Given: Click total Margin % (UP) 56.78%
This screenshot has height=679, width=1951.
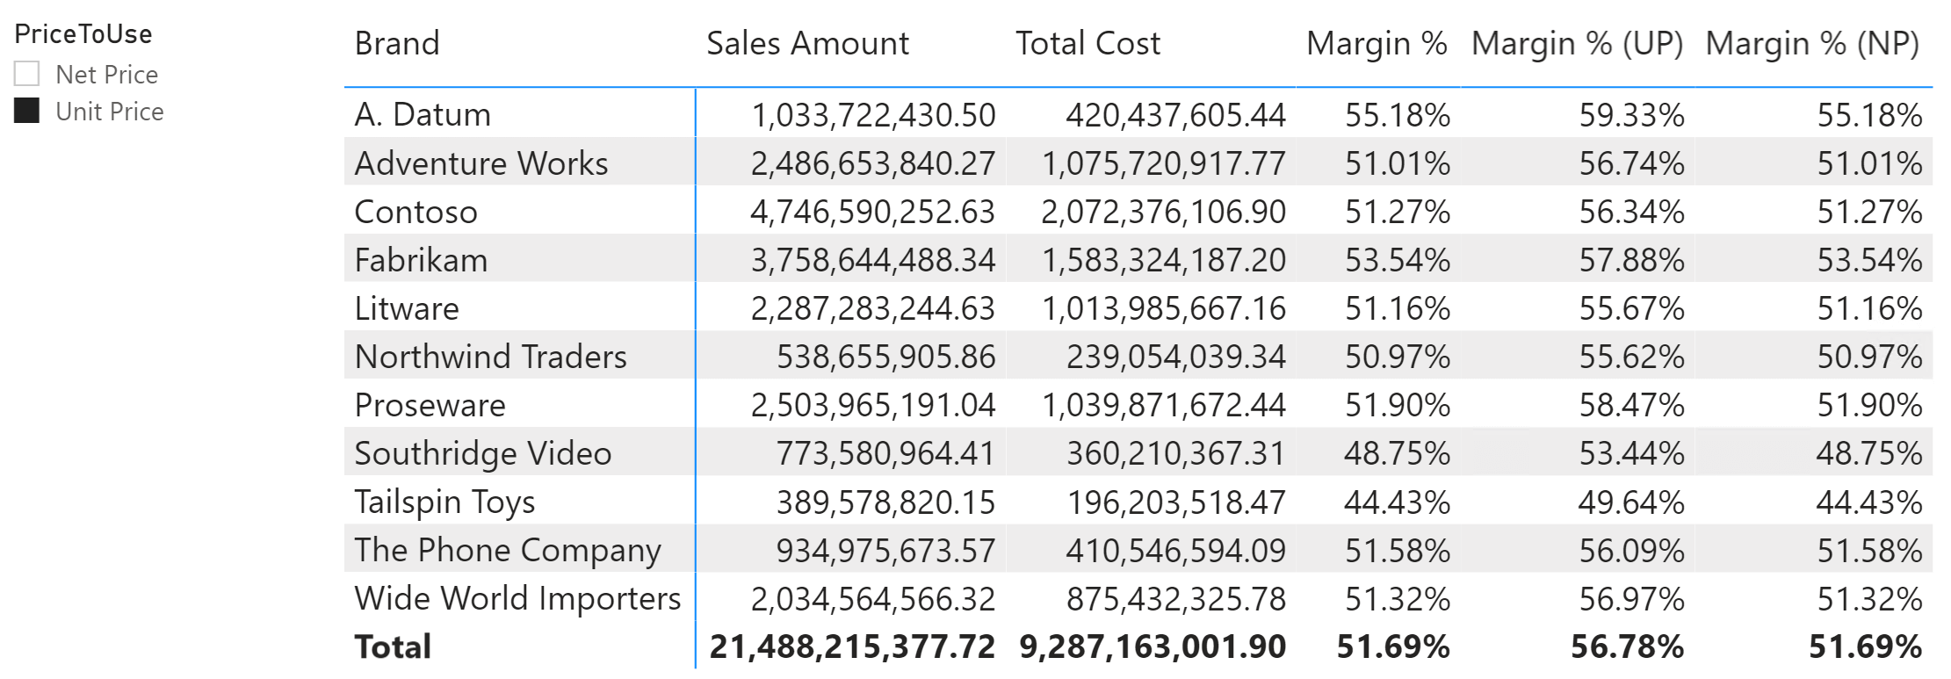Looking at the screenshot, I should [x=1627, y=646].
